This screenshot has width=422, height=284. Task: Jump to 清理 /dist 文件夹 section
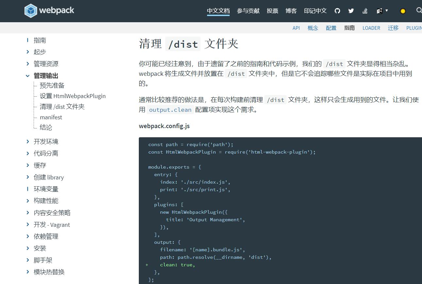click(x=62, y=107)
